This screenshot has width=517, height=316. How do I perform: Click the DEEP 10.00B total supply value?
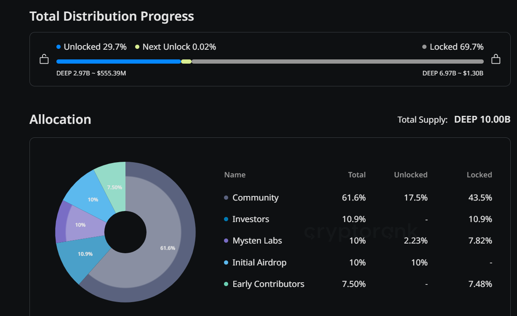[482, 119]
